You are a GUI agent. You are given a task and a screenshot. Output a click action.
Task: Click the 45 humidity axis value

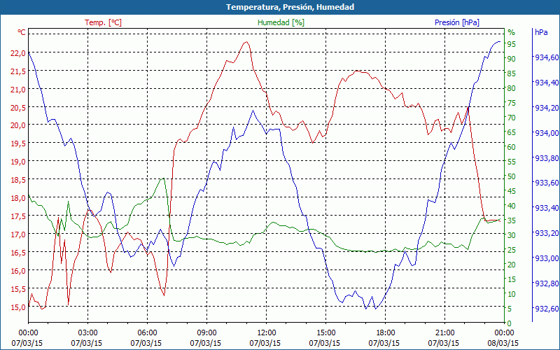512,191
